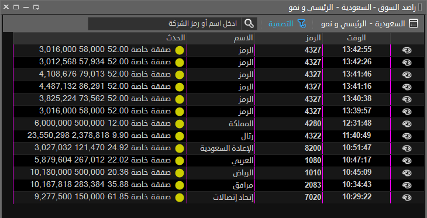Open the التصفية filter
The image size is (427, 218).
[281, 24]
